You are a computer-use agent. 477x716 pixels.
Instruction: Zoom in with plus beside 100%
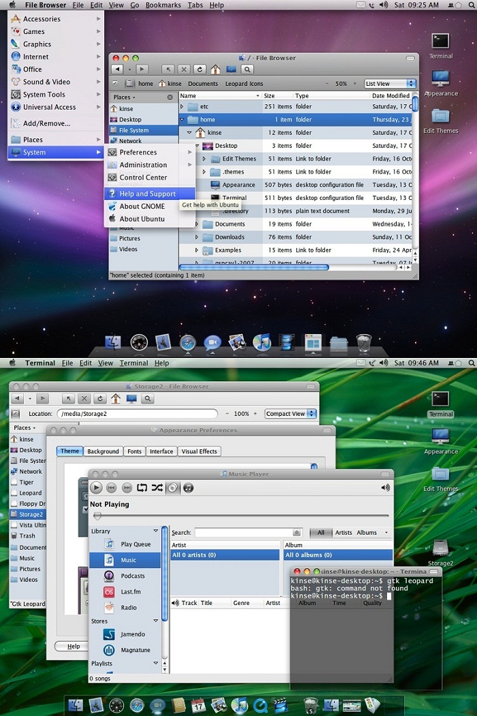(x=255, y=414)
